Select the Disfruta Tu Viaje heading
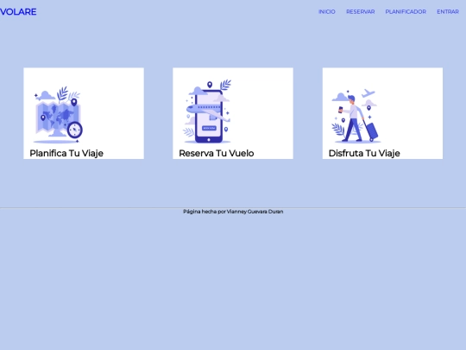The image size is (466, 350). tap(364, 153)
